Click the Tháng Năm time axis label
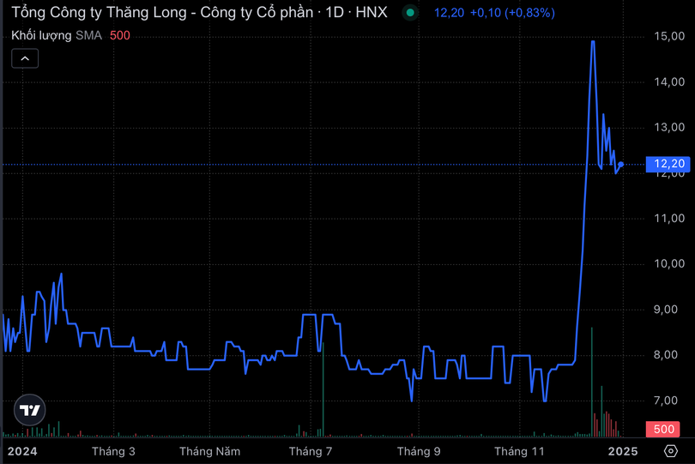This screenshot has width=695, height=464. pos(209,452)
